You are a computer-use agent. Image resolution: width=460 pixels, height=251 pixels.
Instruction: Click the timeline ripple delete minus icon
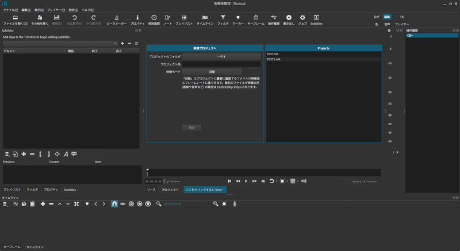click(51, 204)
